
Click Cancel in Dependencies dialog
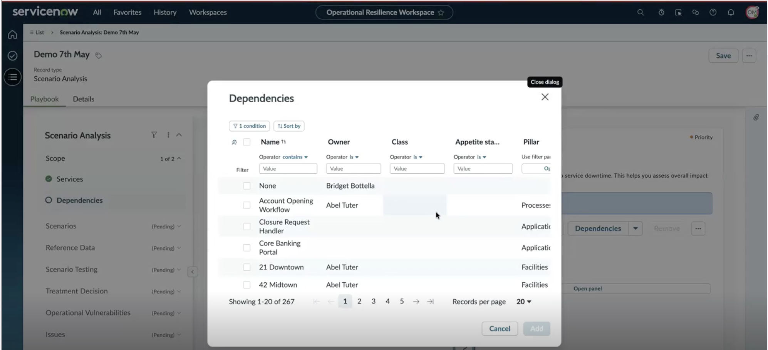pyautogui.click(x=500, y=328)
